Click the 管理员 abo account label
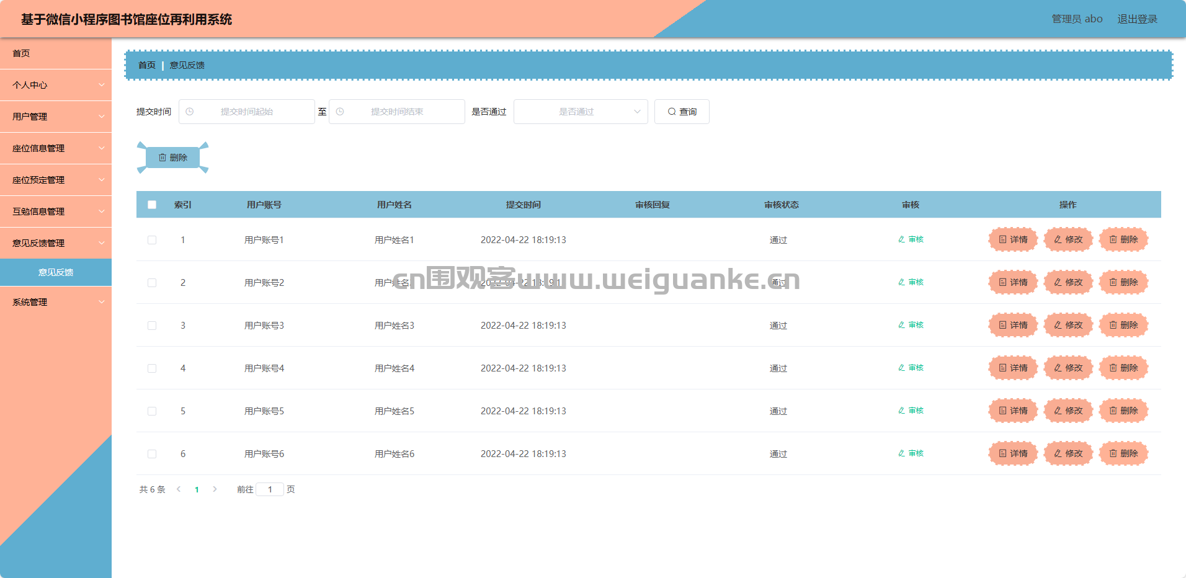Image resolution: width=1186 pixels, height=578 pixels. [1077, 19]
